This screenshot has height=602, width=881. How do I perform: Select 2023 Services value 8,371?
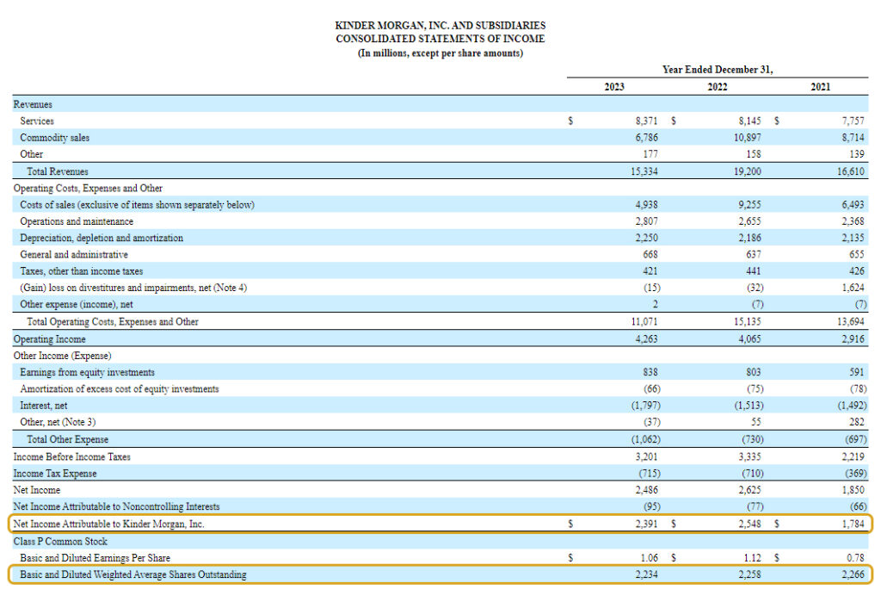tap(646, 121)
